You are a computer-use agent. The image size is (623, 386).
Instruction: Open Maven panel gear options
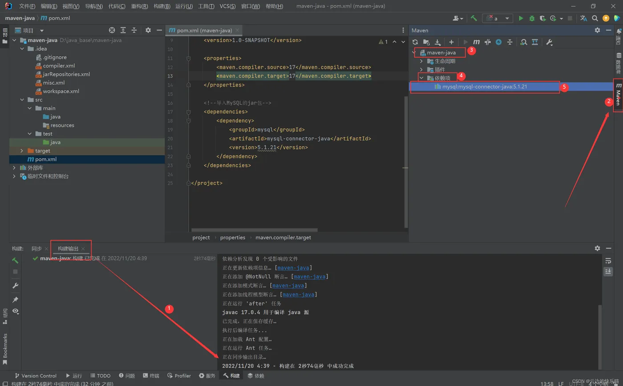coord(597,30)
